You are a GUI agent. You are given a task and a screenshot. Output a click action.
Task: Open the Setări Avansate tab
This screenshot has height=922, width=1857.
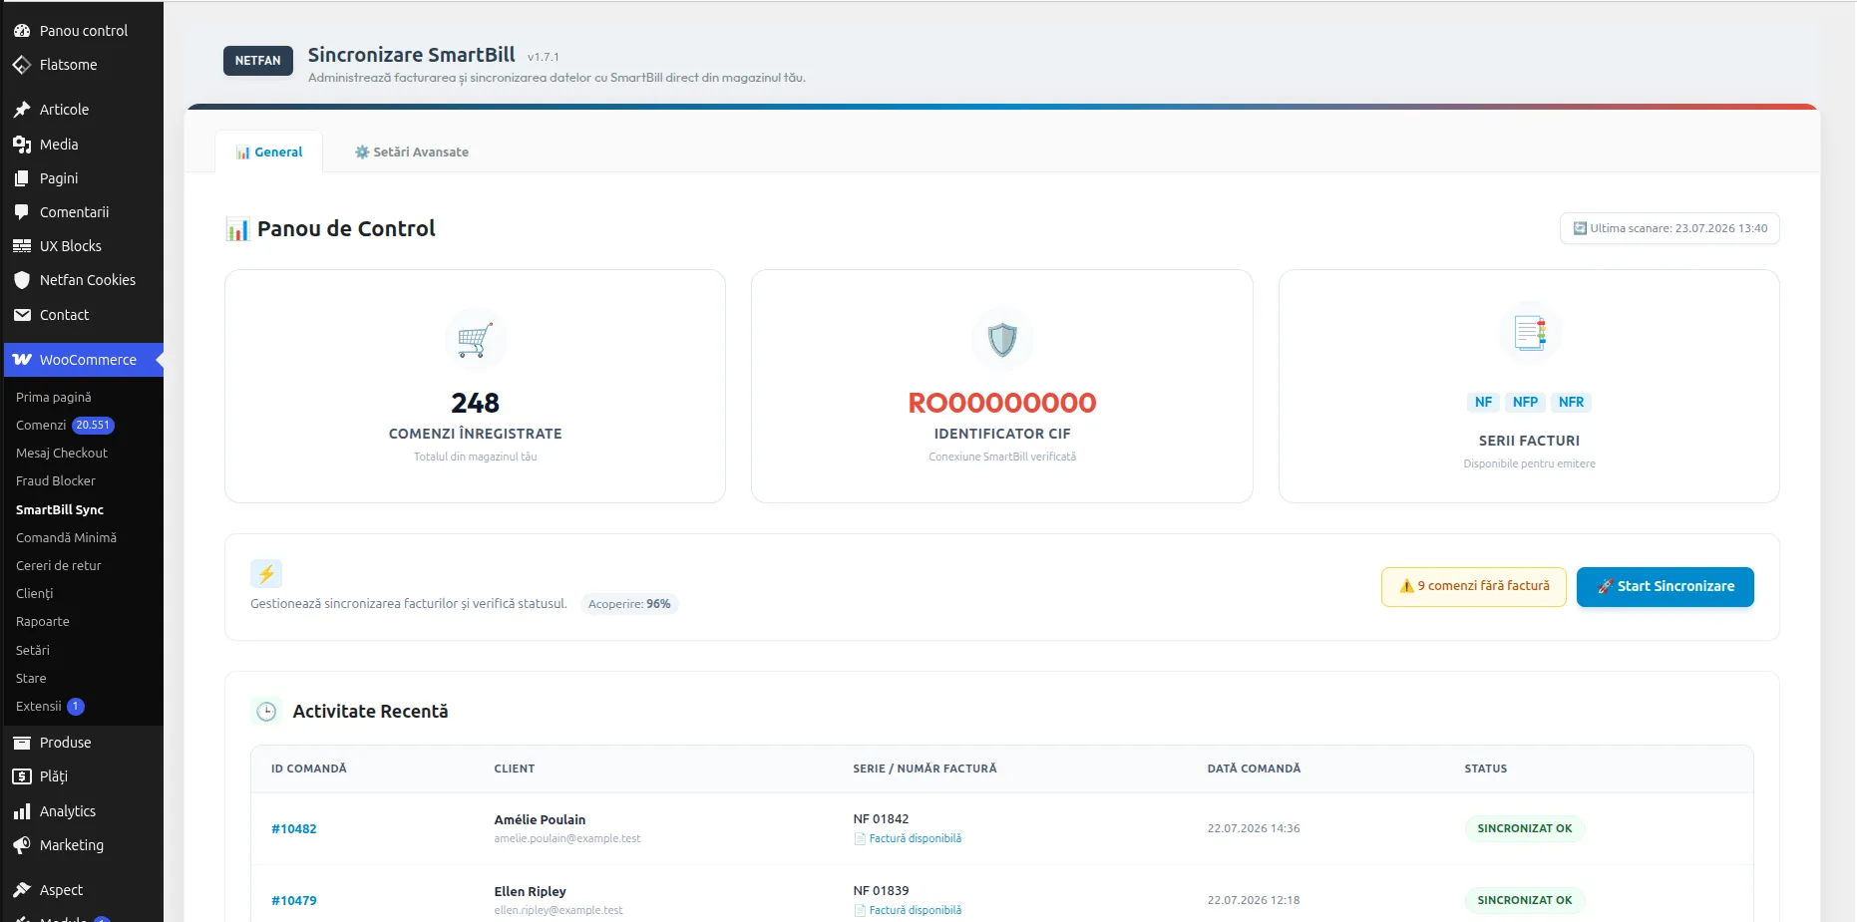[x=412, y=152]
